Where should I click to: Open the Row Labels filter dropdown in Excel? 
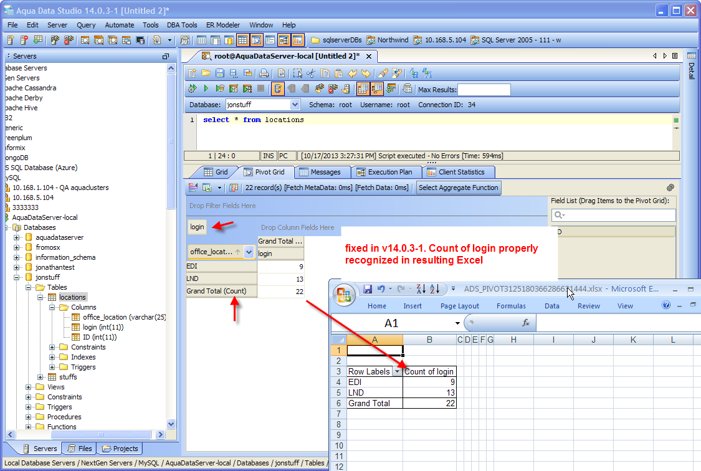[397, 371]
